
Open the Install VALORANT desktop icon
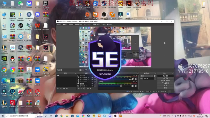pyautogui.click(x=45, y=38)
